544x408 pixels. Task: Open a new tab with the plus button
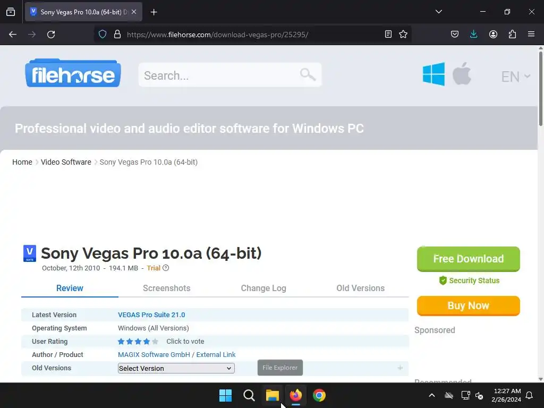pyautogui.click(x=154, y=12)
